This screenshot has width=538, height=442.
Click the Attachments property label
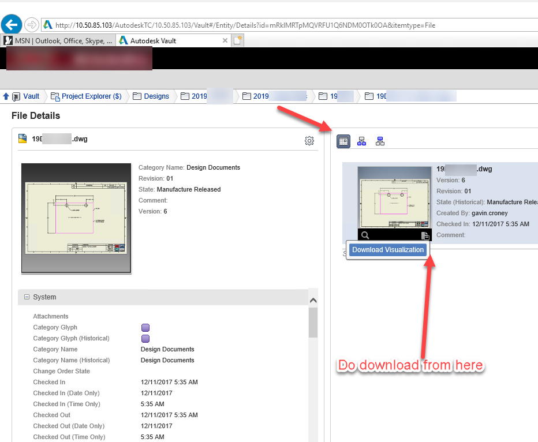51,316
